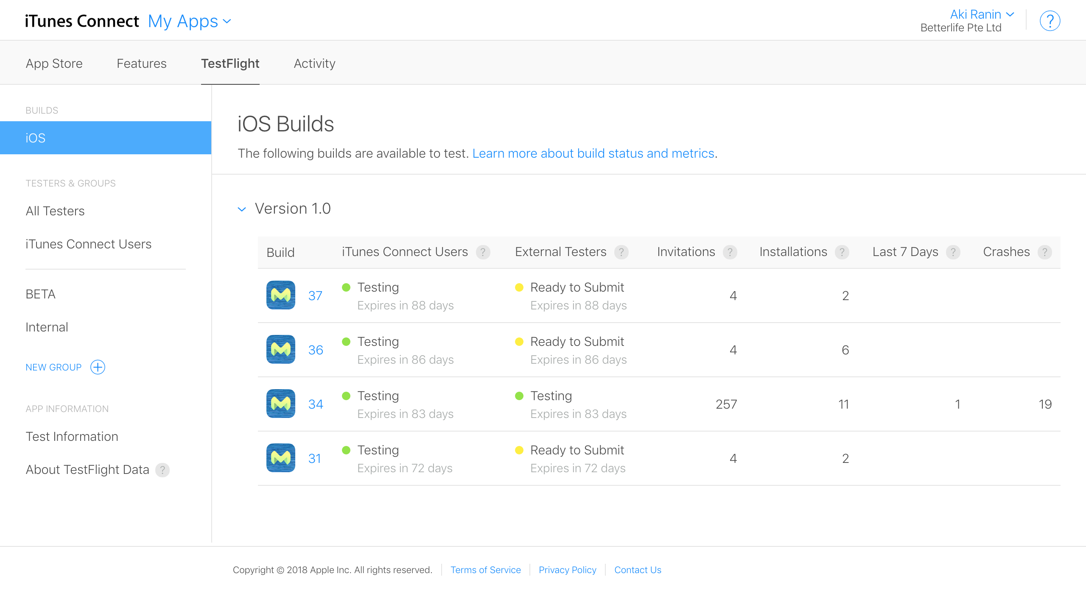Open the Aki Ranin account dropdown
The height and width of the screenshot is (596, 1086).
pos(982,14)
